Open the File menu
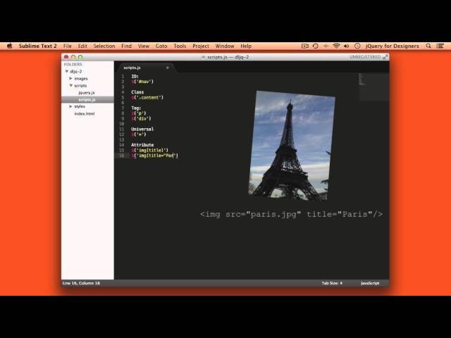451x338 pixels. (68, 46)
